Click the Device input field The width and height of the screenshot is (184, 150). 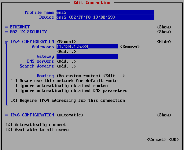105,17
